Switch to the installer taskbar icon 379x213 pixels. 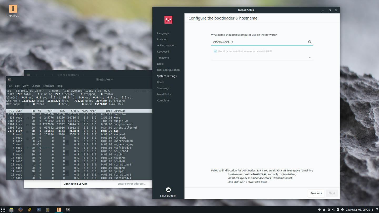59,210
